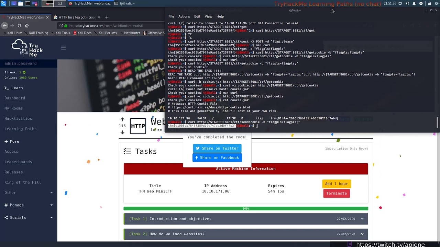Screen dimensions: 440x247
Task: Click the TryHackMe cloud logo
Action: tap(27, 48)
